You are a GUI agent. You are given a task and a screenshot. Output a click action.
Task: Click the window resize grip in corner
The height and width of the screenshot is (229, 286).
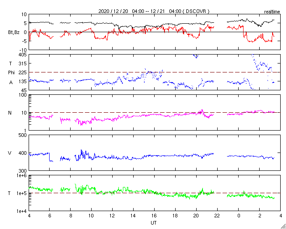(x=283, y=226)
